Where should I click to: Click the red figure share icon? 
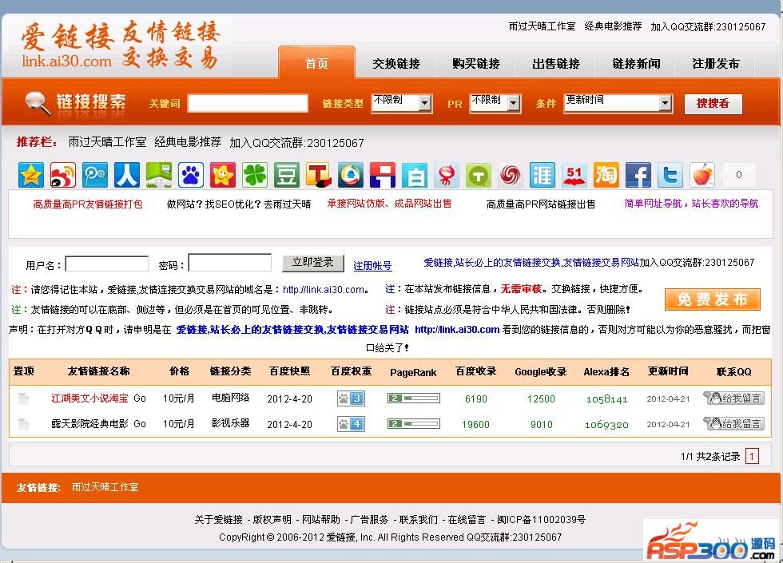click(447, 175)
